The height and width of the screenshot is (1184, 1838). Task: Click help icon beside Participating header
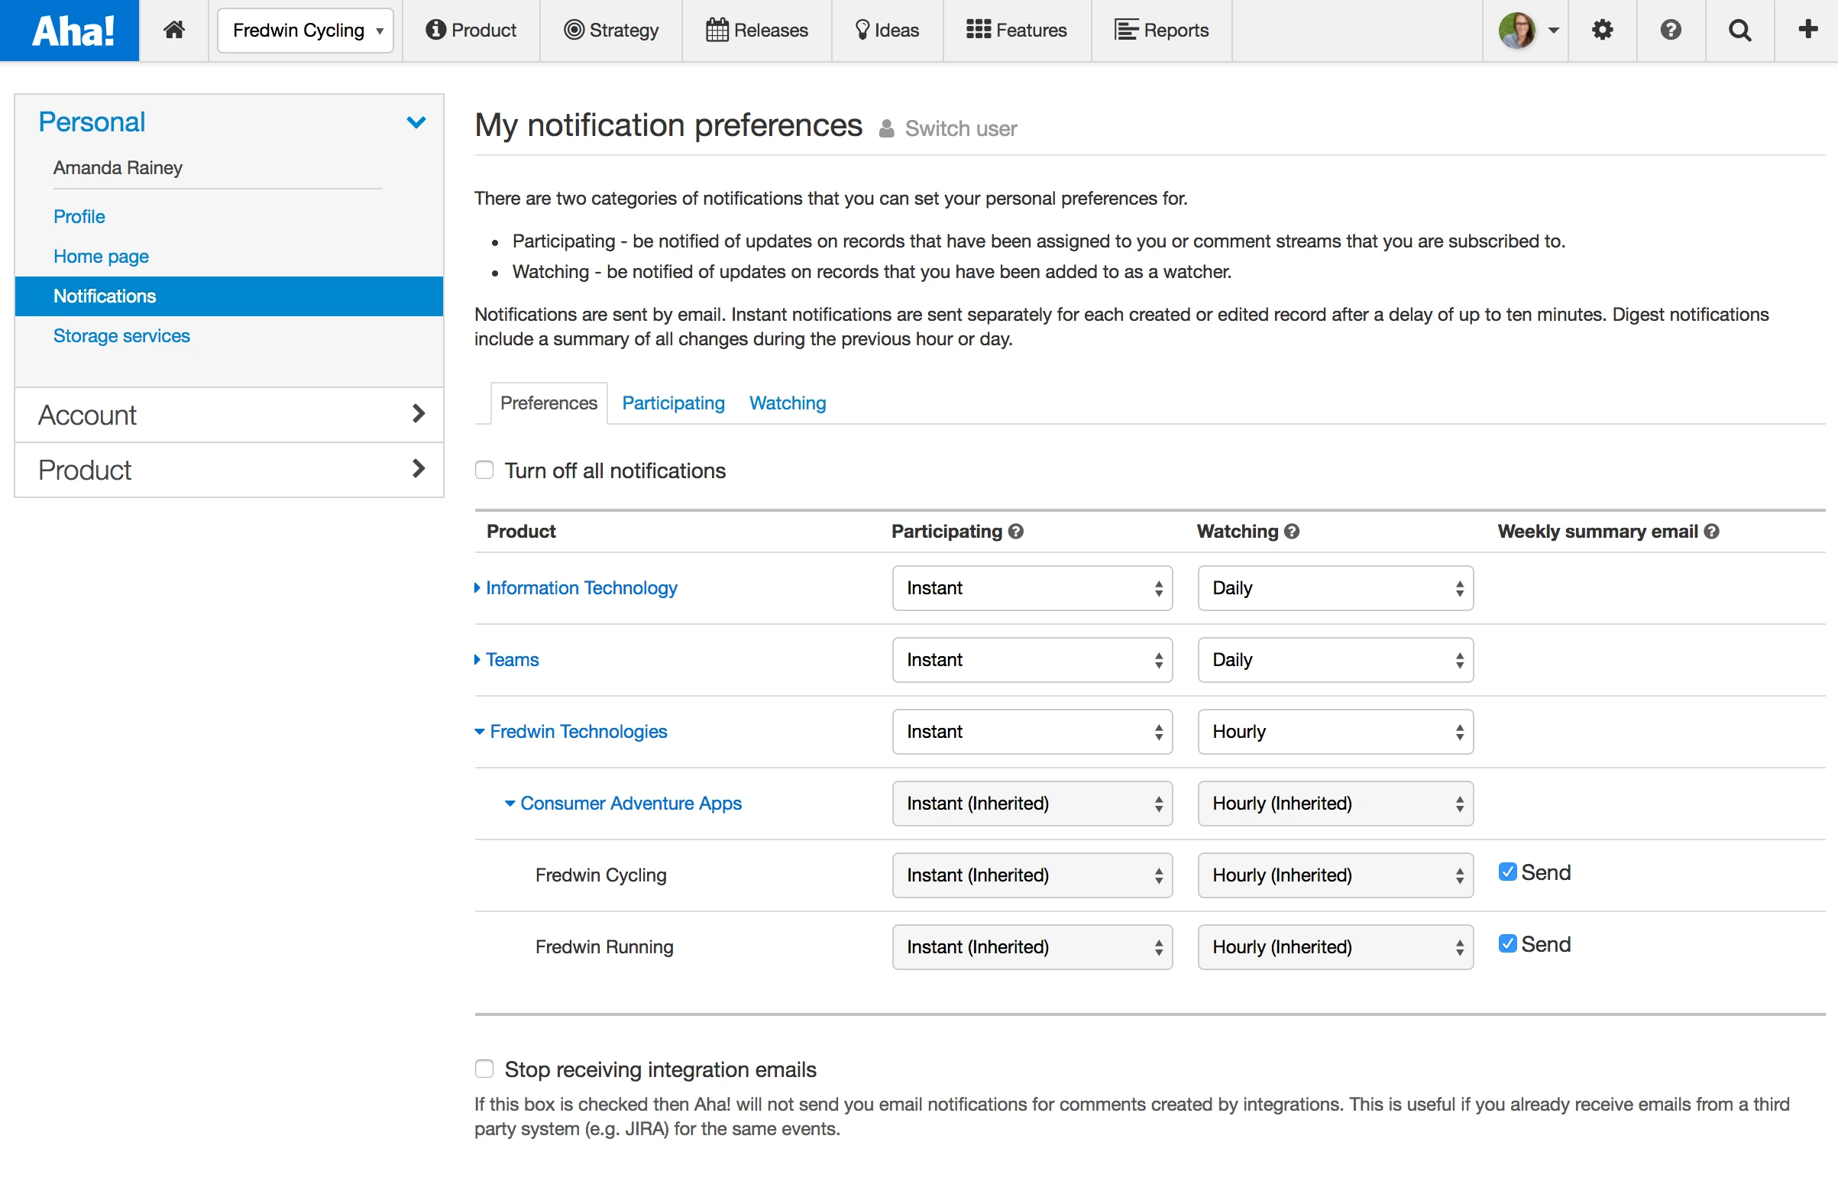click(1016, 531)
